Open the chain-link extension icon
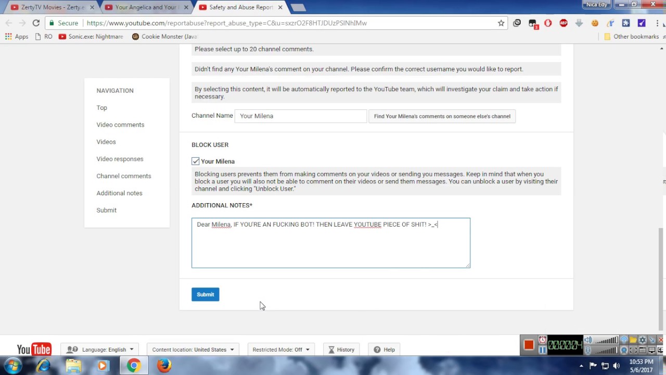666x375 pixels. coord(517,23)
